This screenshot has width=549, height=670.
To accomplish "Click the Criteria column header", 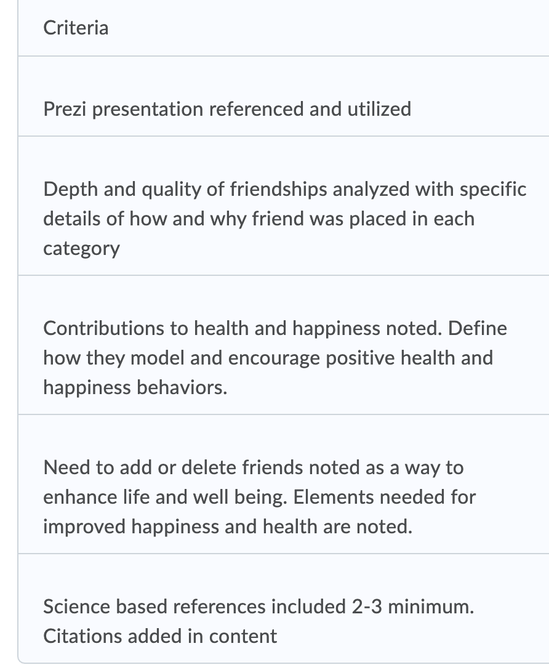I will pyautogui.click(x=76, y=28).
